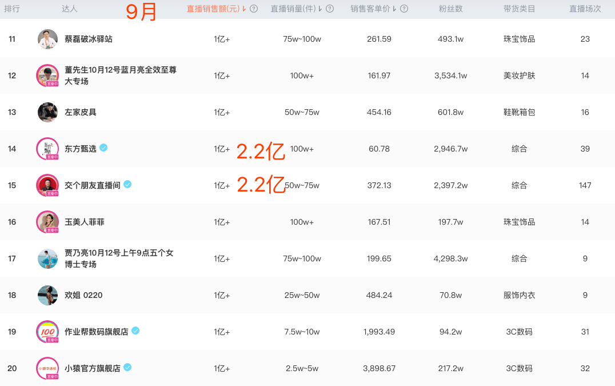
Task: Open 左家皮具 avatar
Action: [47, 112]
